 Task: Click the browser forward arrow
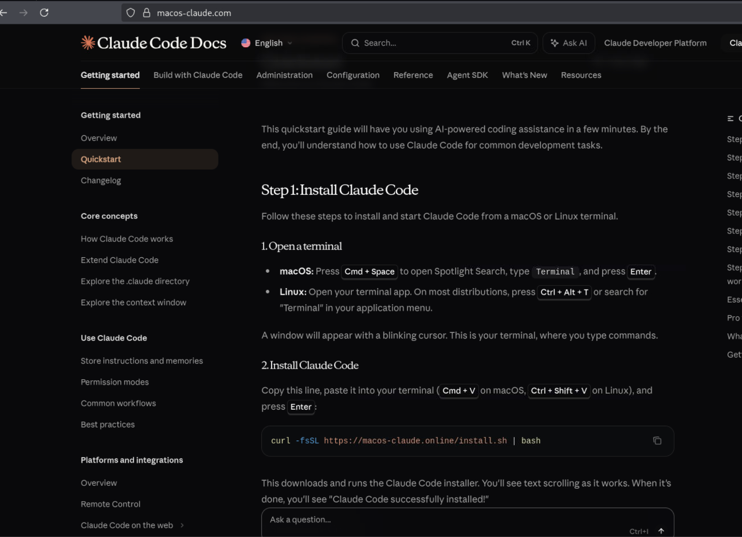tap(23, 13)
